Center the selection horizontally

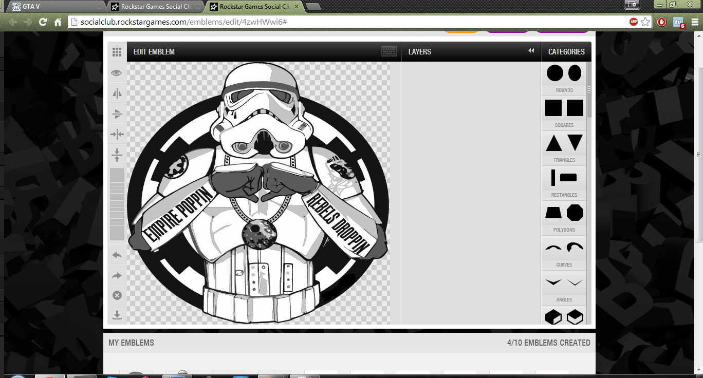(117, 135)
